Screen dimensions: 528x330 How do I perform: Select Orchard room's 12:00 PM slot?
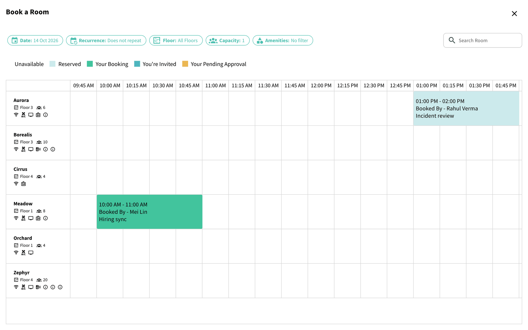pyautogui.click(x=321, y=246)
